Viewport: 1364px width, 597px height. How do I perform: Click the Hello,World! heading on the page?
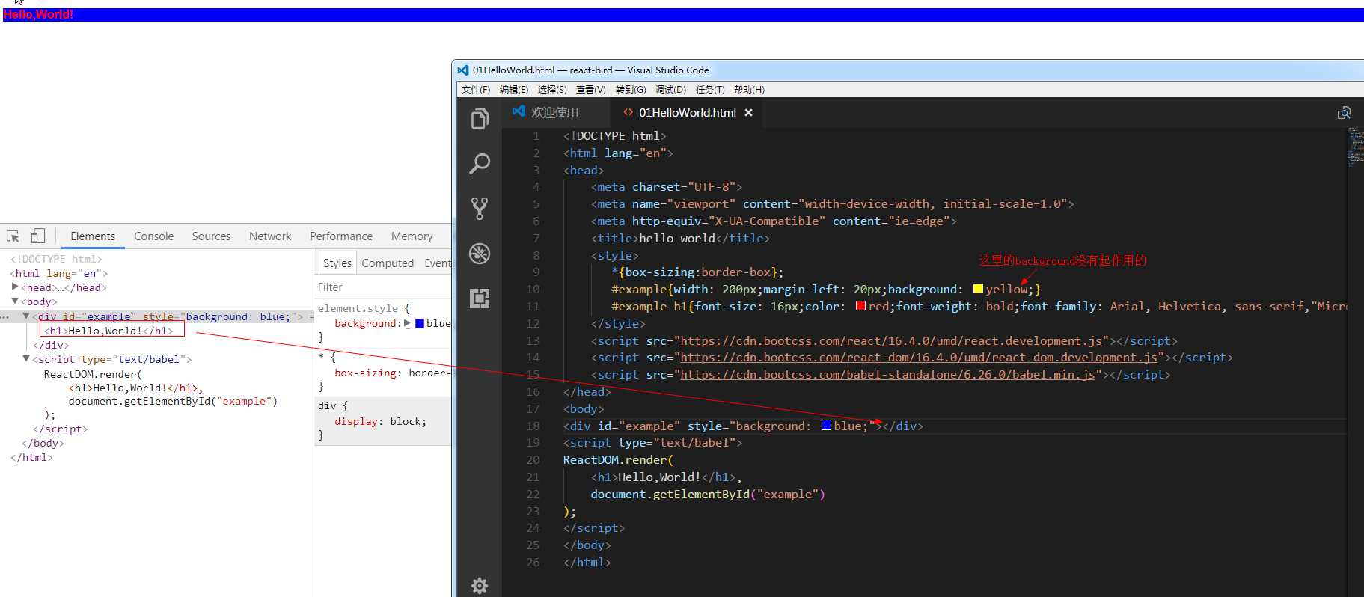(x=38, y=15)
